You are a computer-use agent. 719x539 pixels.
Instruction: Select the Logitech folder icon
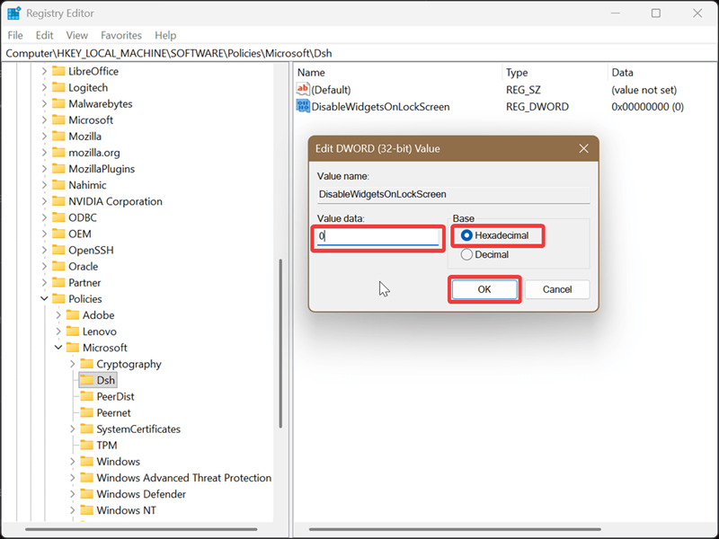pyautogui.click(x=58, y=87)
